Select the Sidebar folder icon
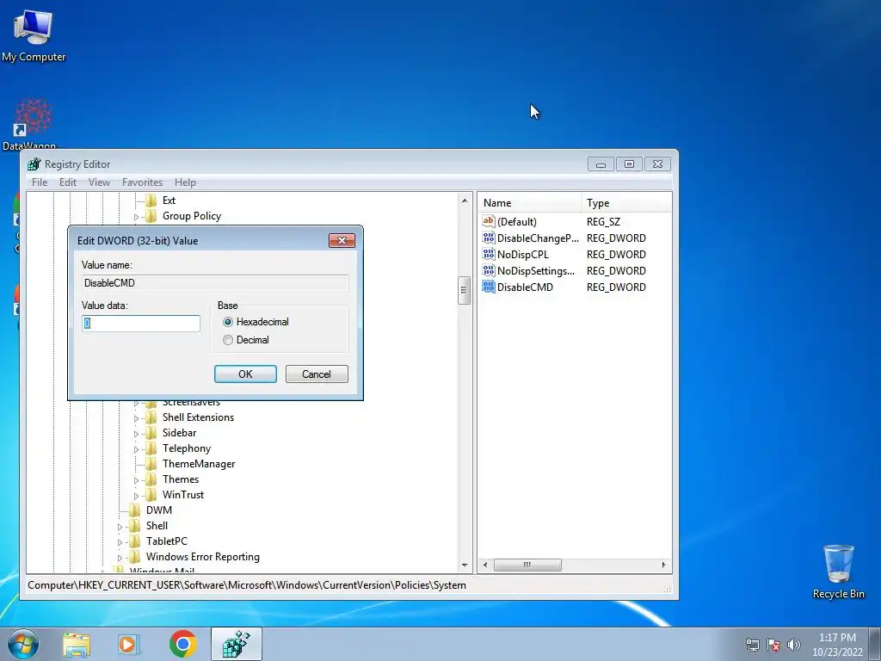The height and width of the screenshot is (661, 881). click(151, 433)
